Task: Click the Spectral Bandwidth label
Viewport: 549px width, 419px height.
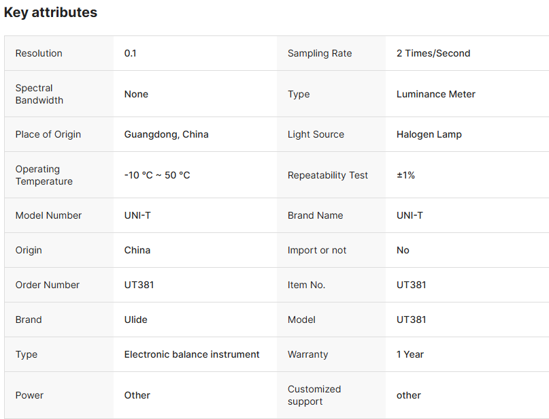Action: click(x=39, y=94)
